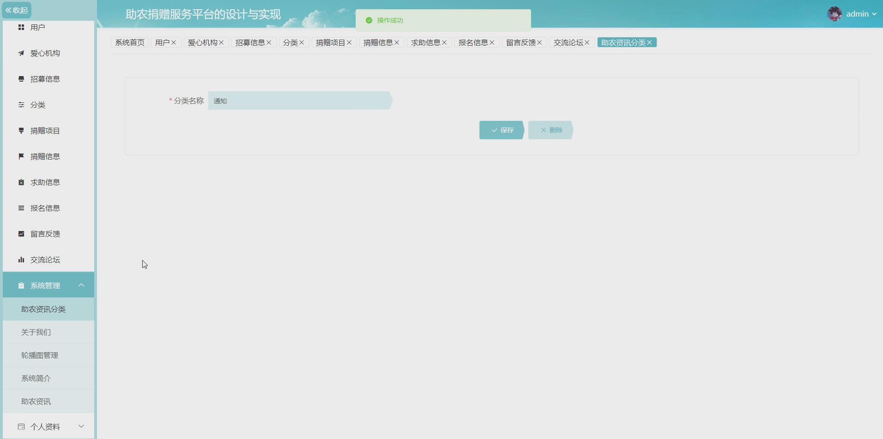
Task: Open 留言反馈 via its sidebar icon
Action: pos(21,234)
